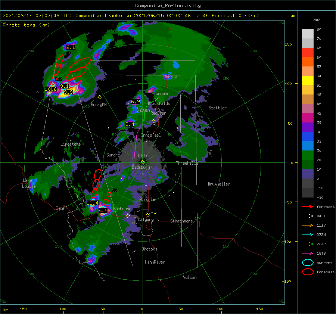Select the magenta swatch below 42 dBZ
The height and width of the screenshot is (314, 336).
[308, 118]
